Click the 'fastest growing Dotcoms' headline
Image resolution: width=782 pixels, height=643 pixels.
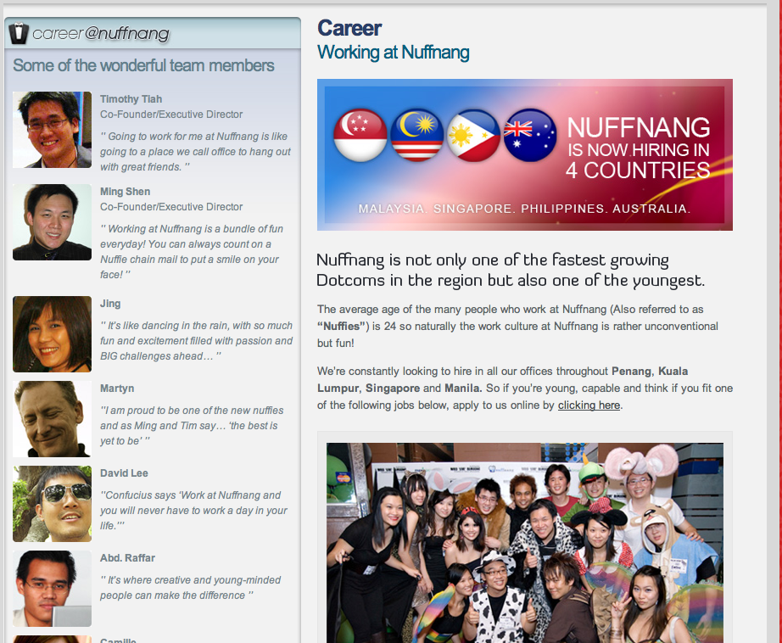(x=511, y=270)
